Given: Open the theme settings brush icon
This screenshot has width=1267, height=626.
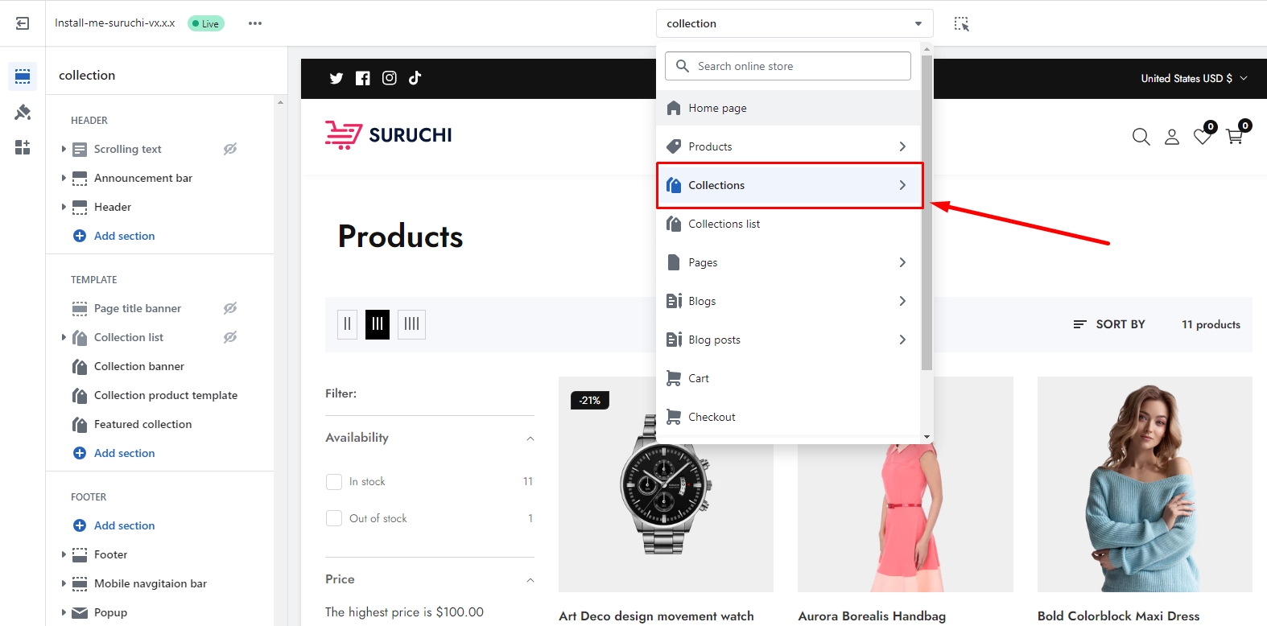Looking at the screenshot, I should pyautogui.click(x=23, y=112).
